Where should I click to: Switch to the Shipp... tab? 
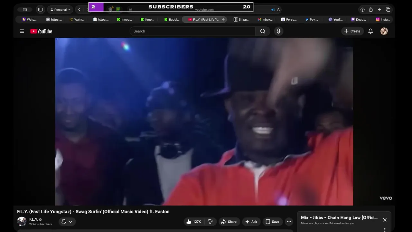(x=241, y=20)
